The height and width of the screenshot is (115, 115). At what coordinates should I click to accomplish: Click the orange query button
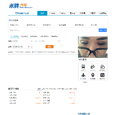click(50, 47)
